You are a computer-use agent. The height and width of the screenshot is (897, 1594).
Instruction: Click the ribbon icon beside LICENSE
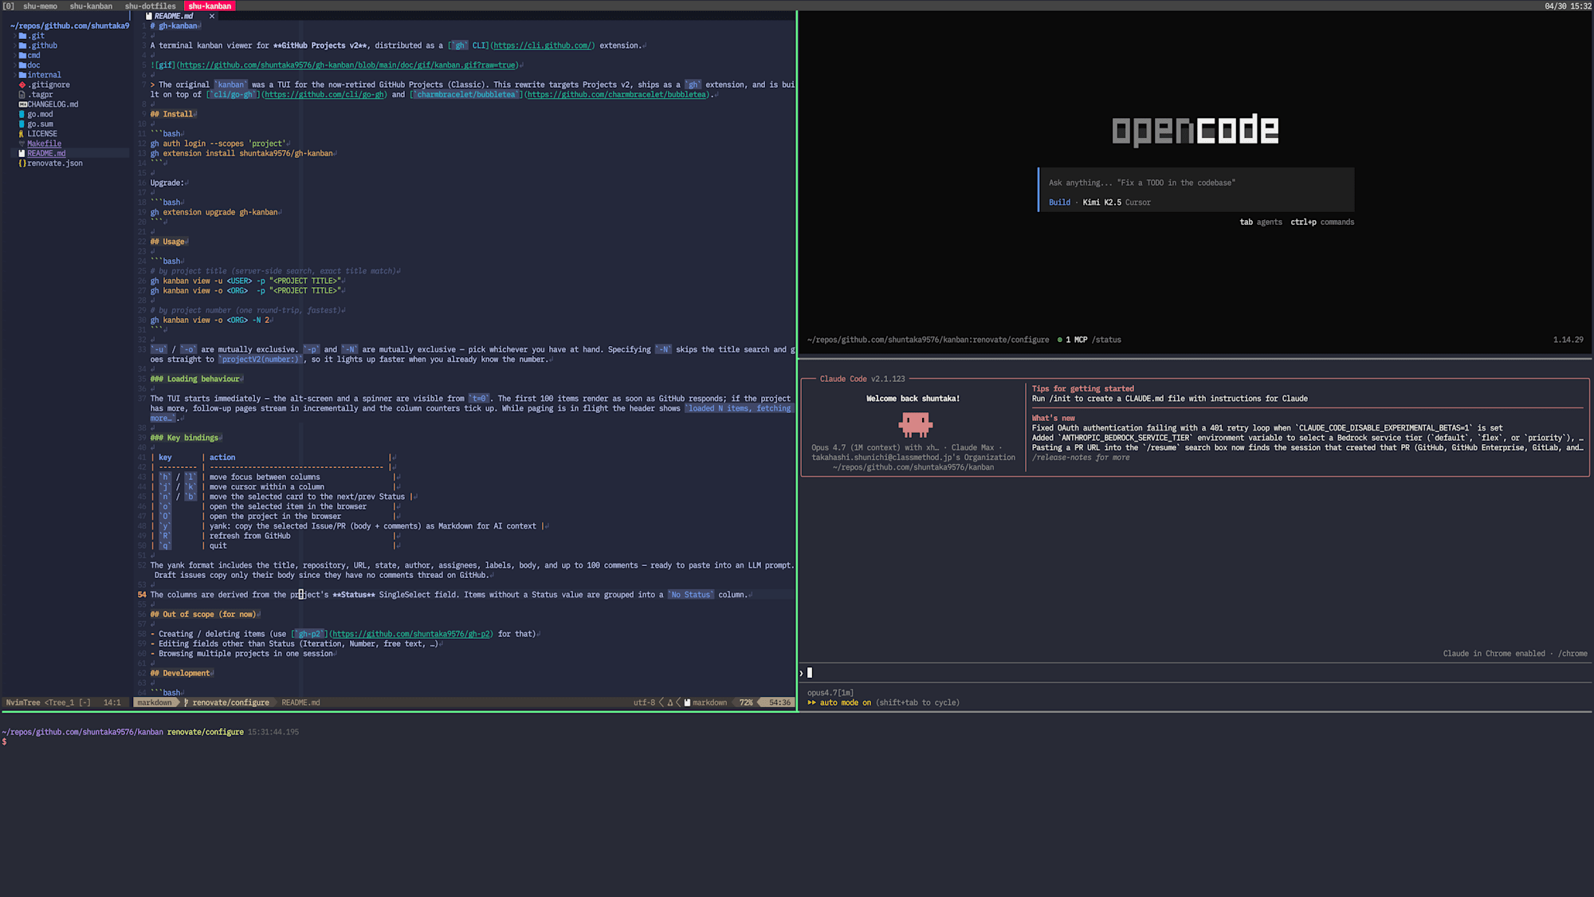point(22,134)
